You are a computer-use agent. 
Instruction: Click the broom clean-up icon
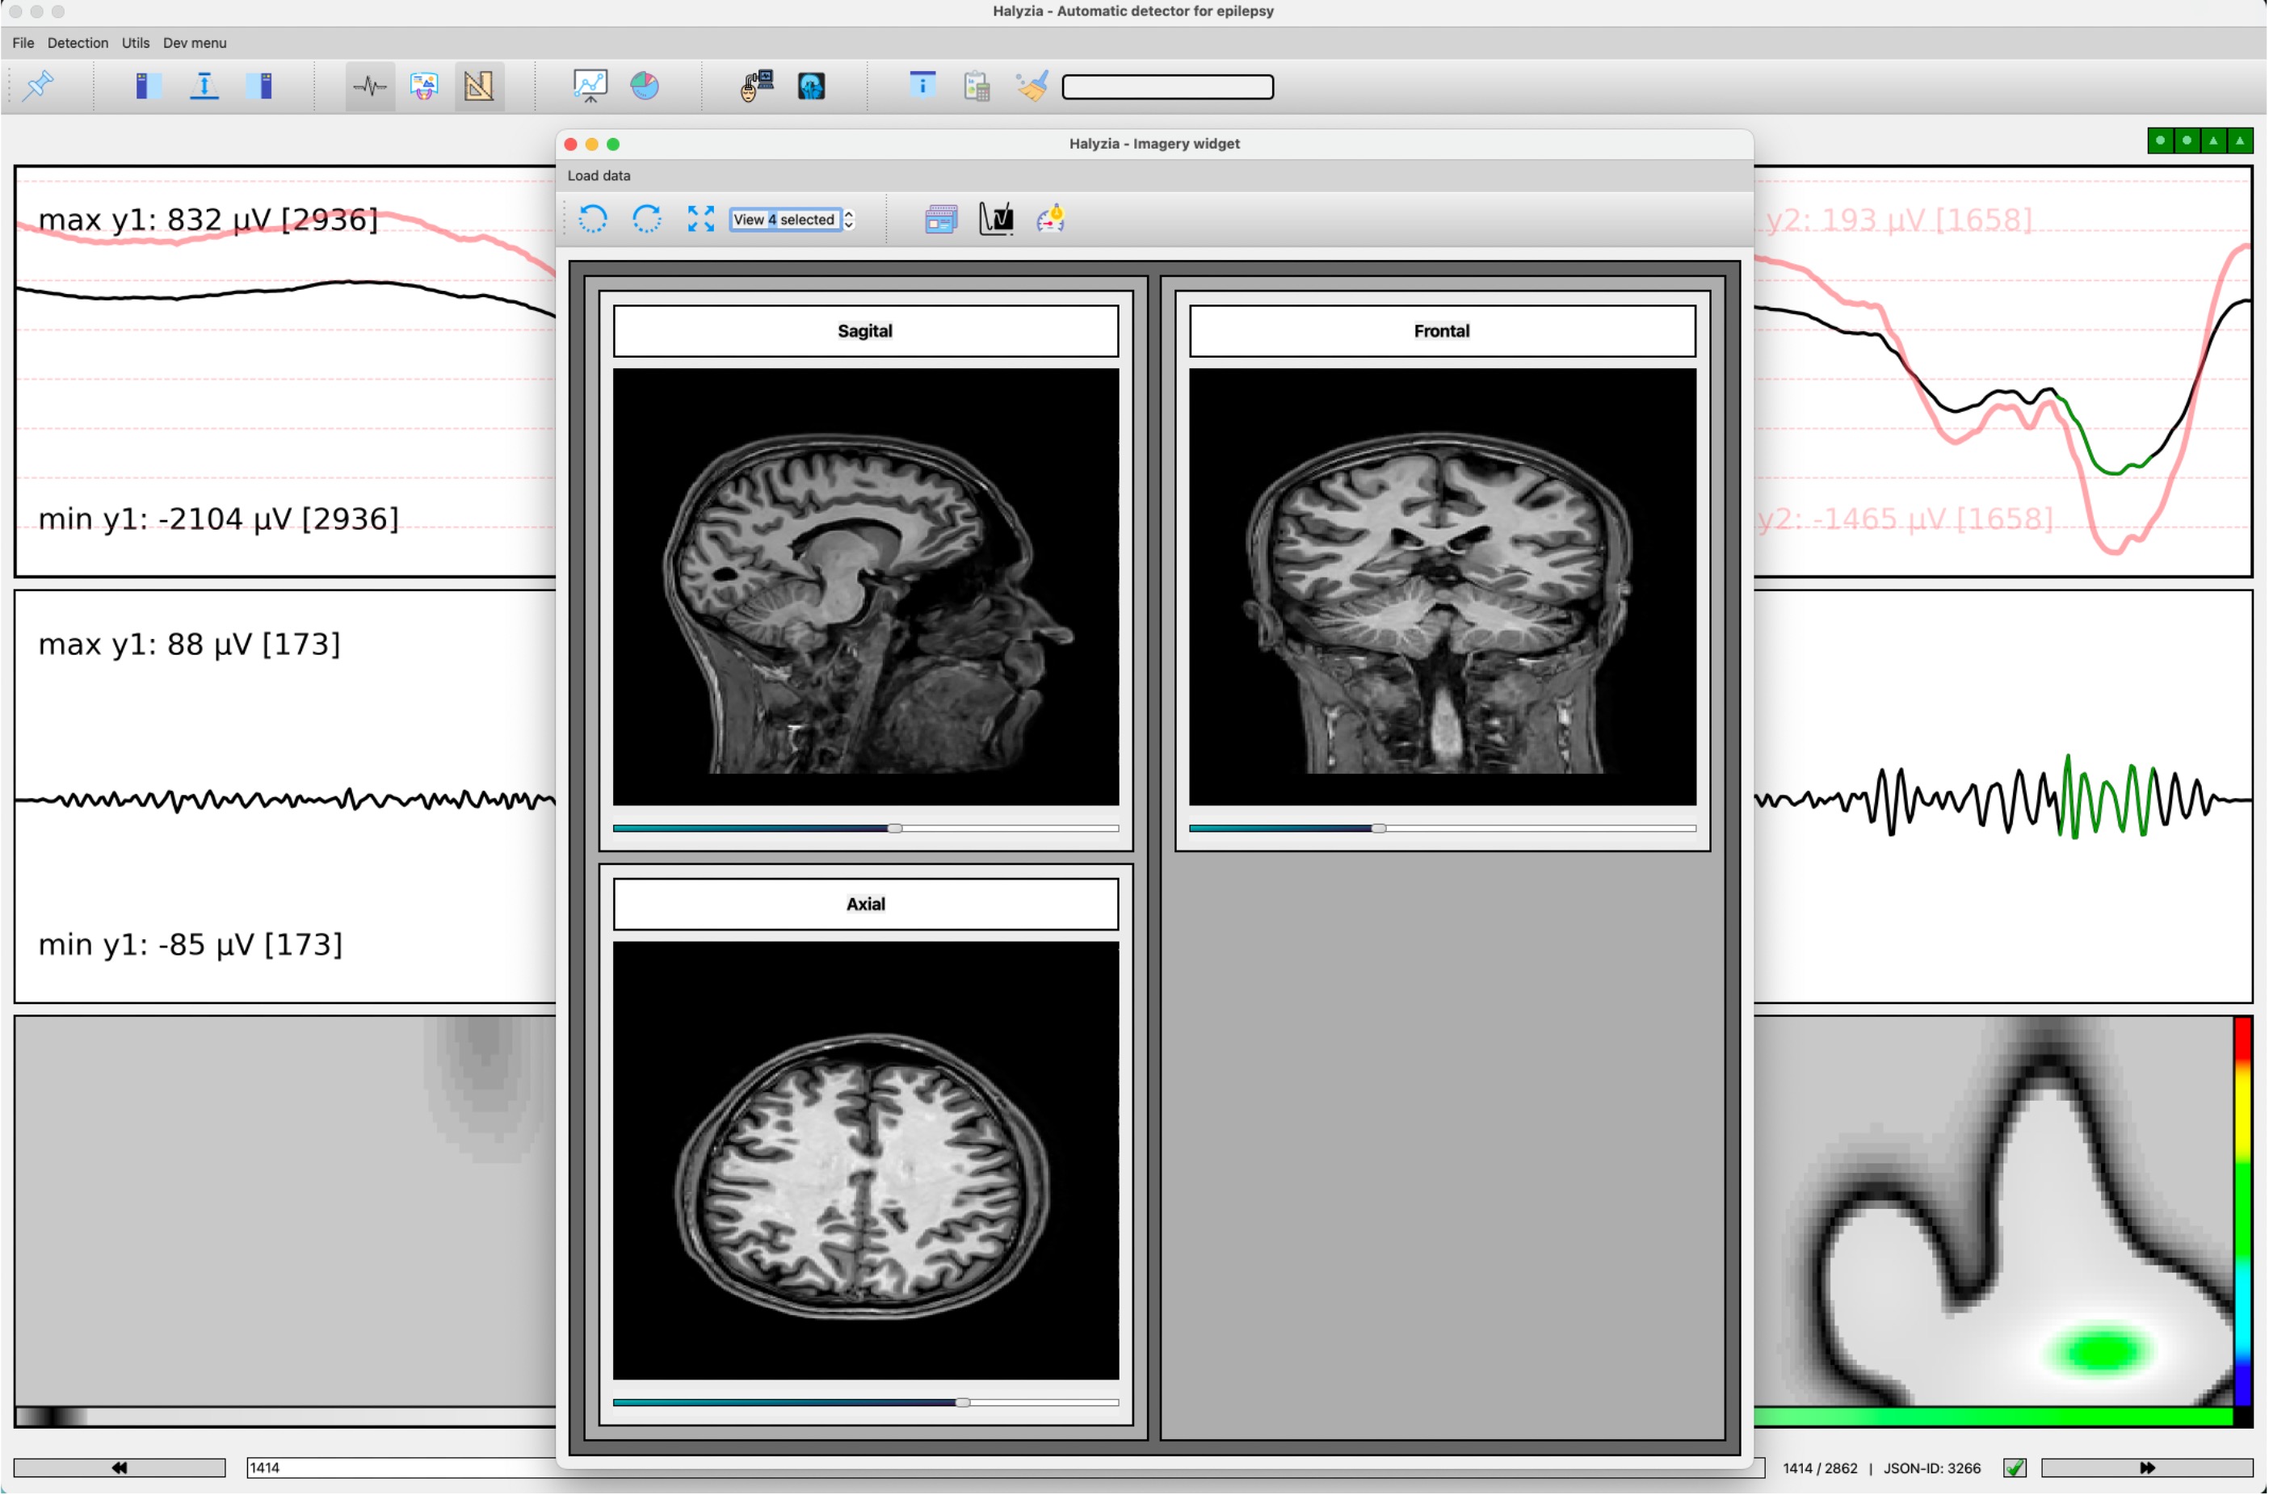click(x=1032, y=86)
